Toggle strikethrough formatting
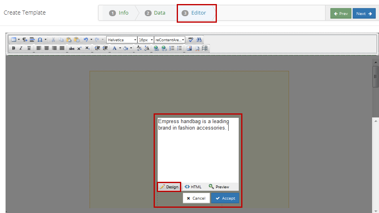379x213 pixels. click(x=72, y=48)
